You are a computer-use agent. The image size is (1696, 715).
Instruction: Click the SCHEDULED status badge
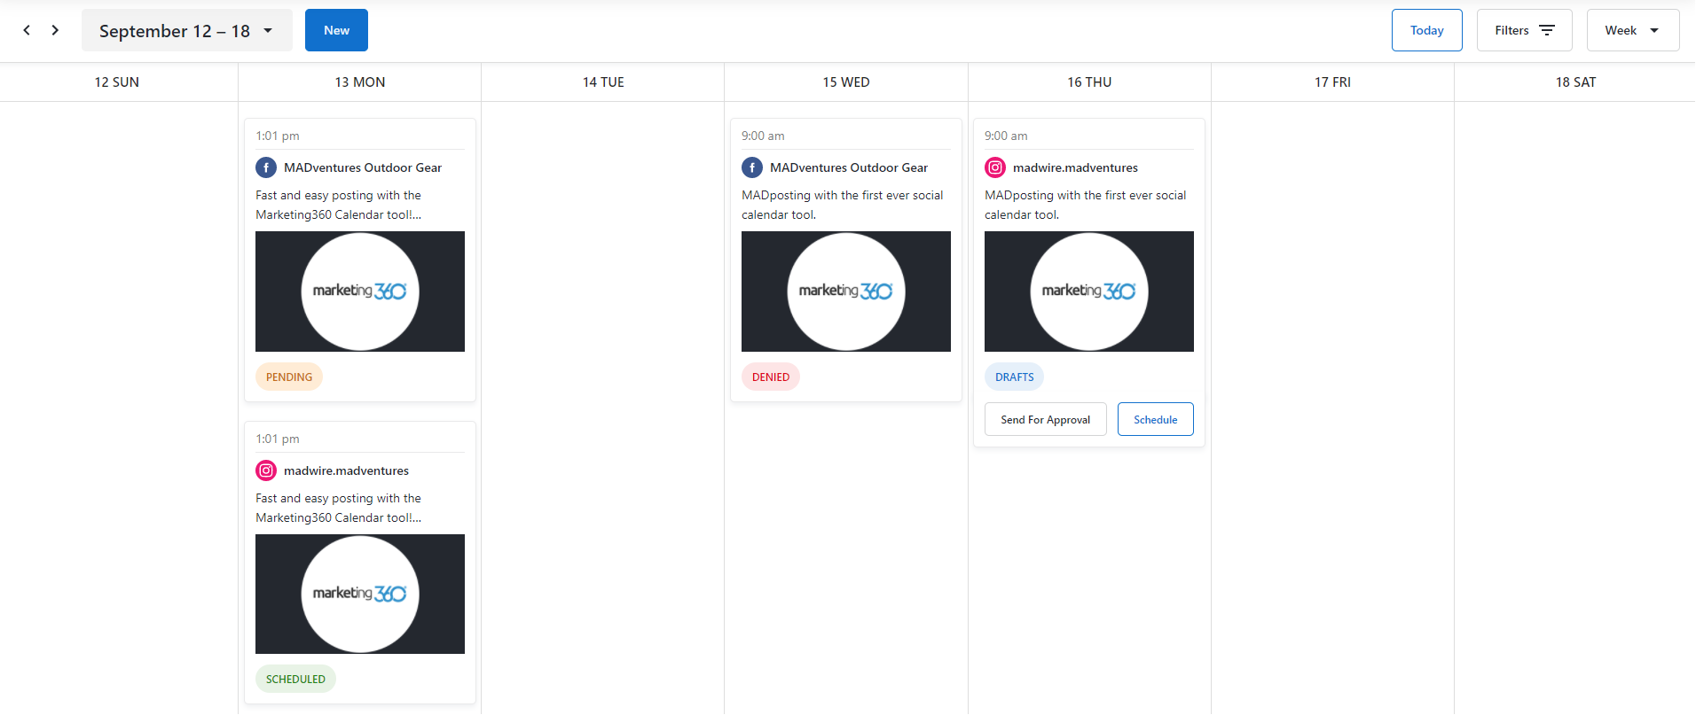295,679
